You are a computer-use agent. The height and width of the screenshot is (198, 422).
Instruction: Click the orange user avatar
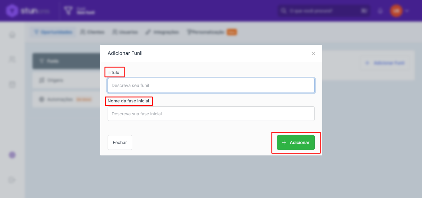396,11
